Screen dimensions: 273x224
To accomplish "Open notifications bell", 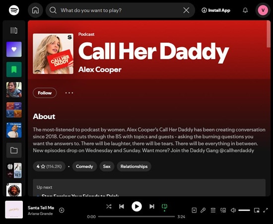I will [245, 10].
